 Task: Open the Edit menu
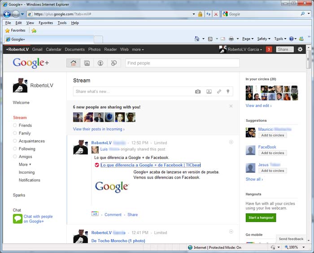pos(18,23)
